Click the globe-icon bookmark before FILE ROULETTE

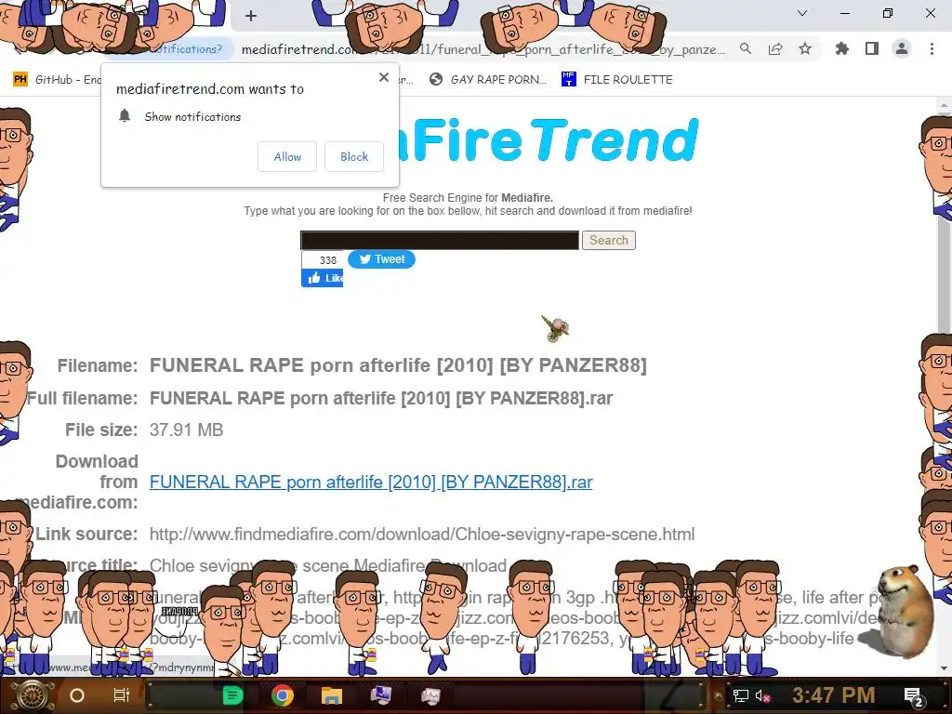click(x=487, y=80)
